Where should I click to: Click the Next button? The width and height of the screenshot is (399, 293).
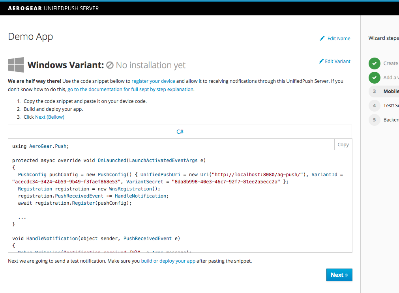click(339, 275)
